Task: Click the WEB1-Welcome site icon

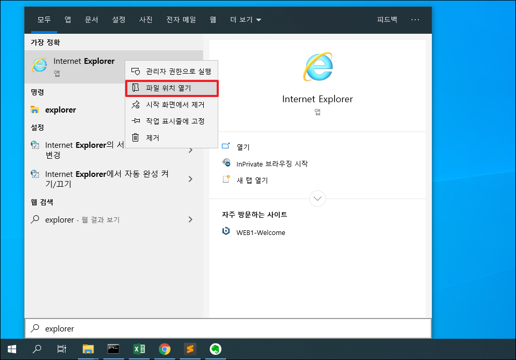Action: click(226, 231)
